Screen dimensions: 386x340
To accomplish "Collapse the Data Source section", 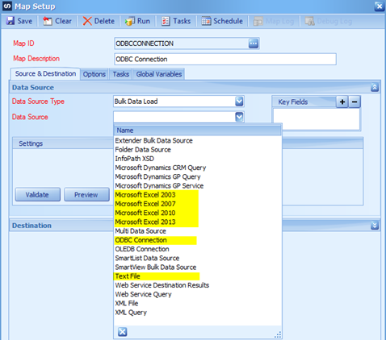I will [x=375, y=87].
